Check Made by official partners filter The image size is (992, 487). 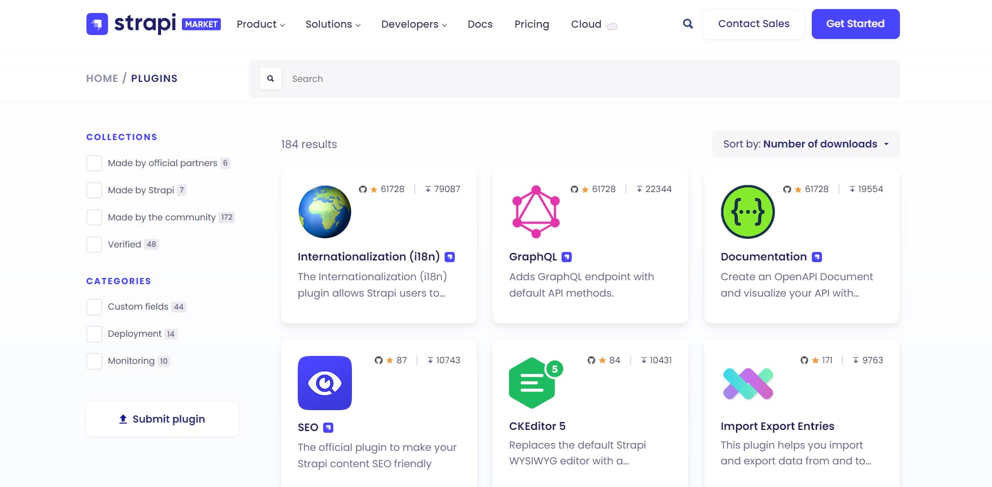point(94,163)
